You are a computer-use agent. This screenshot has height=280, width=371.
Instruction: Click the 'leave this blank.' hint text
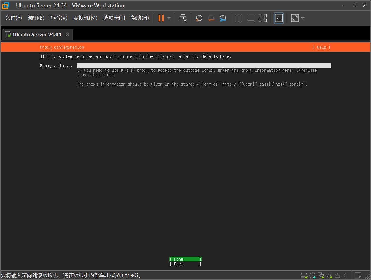click(97, 75)
